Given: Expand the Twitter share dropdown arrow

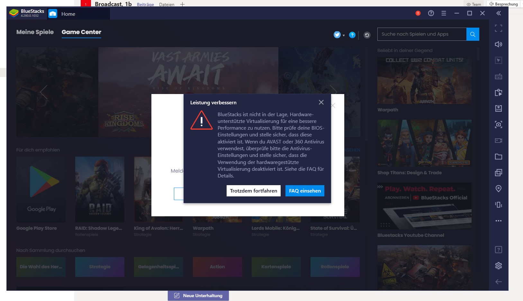Looking at the screenshot, I should pyautogui.click(x=344, y=35).
